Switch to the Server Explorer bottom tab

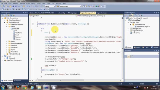click(x=7, y=80)
